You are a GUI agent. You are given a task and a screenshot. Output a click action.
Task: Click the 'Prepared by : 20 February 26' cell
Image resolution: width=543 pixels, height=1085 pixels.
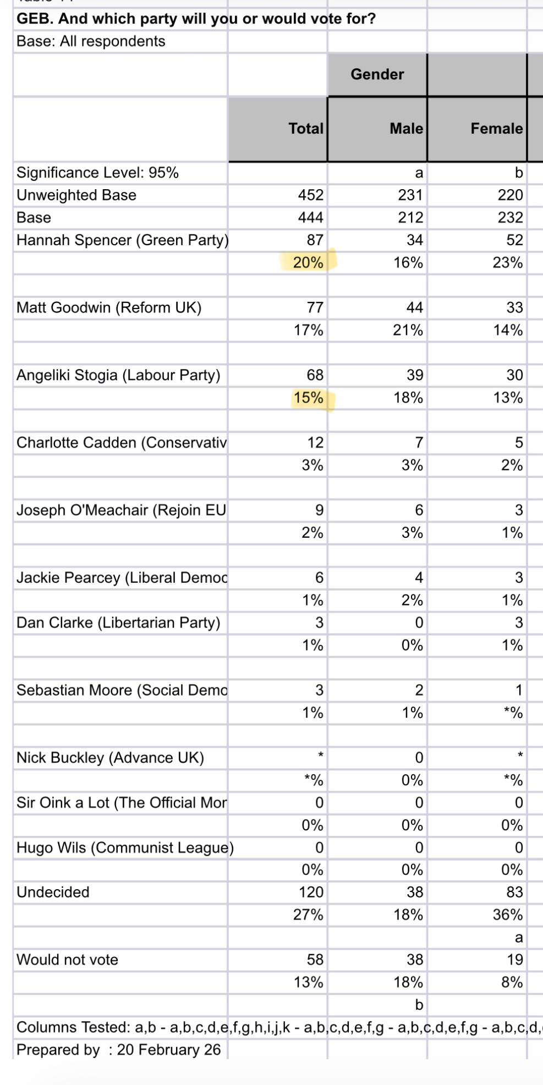[x=118, y=1050]
